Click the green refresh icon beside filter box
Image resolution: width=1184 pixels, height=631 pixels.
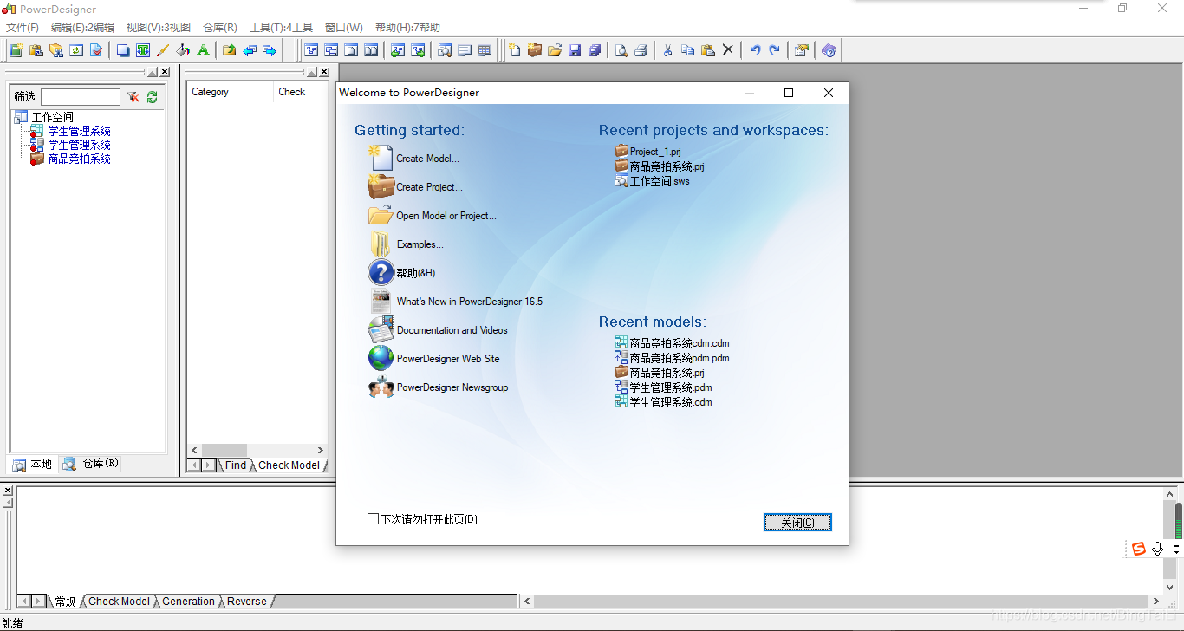click(153, 97)
